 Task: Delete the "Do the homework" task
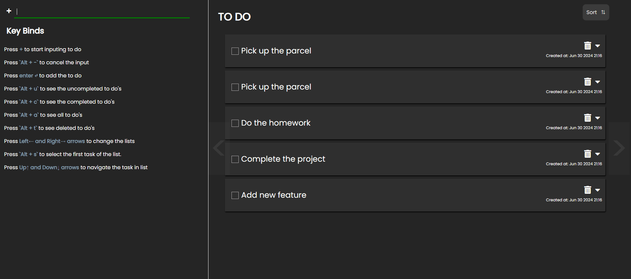(588, 118)
